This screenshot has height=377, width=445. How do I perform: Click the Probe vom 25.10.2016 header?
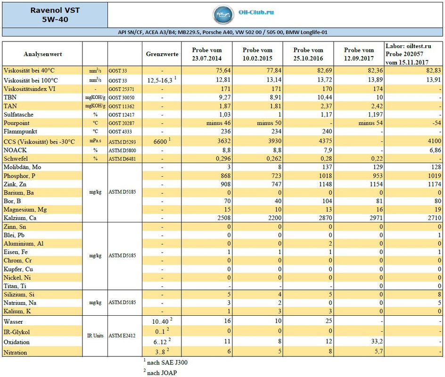[x=308, y=54]
